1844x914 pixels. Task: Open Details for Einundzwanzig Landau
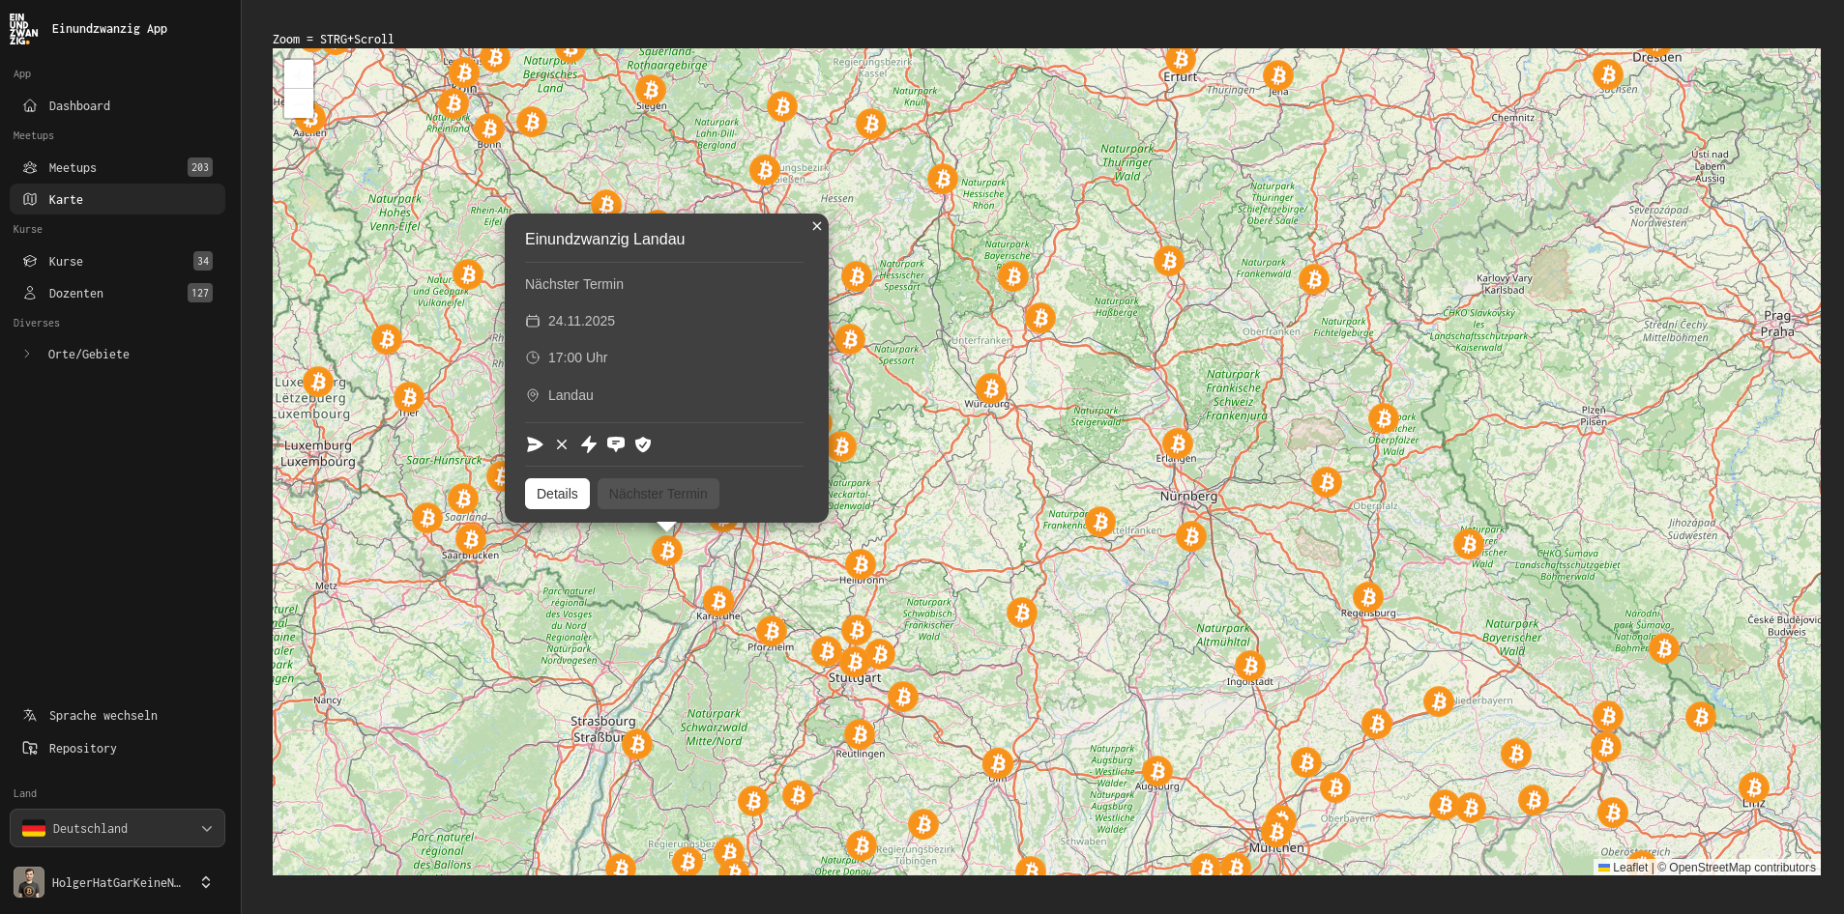point(557,494)
